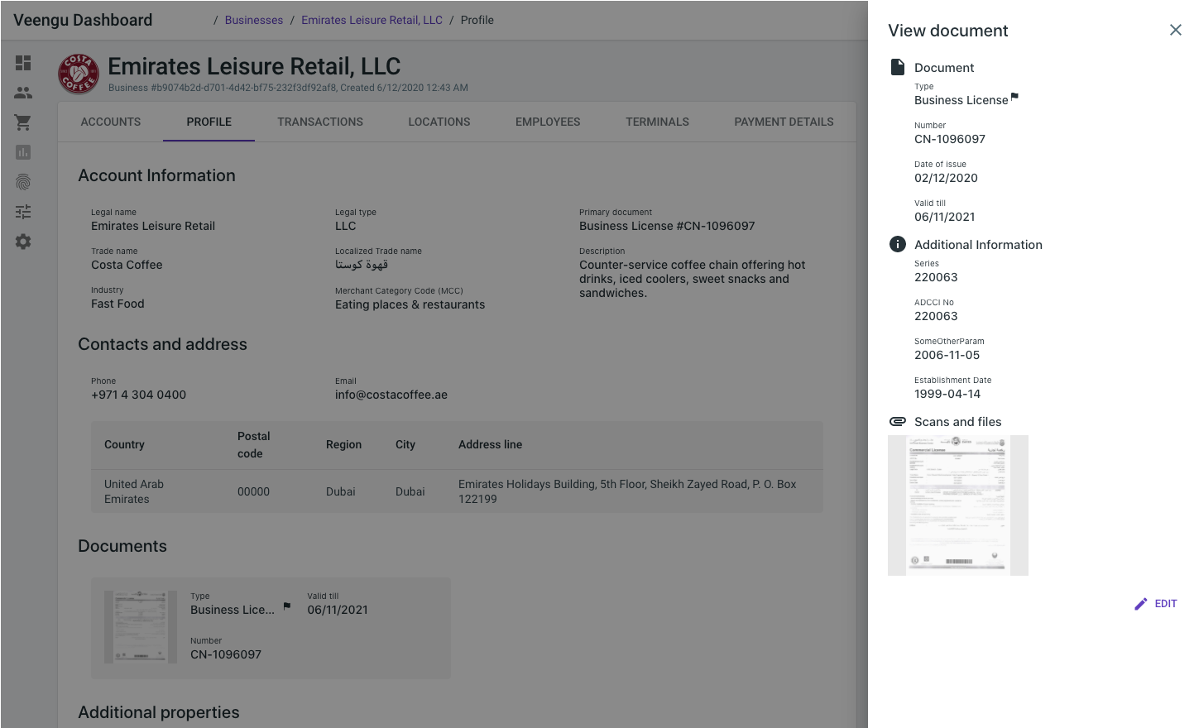The height and width of the screenshot is (728, 1194).
Task: Click the Document icon in View document panel
Action: [896, 67]
